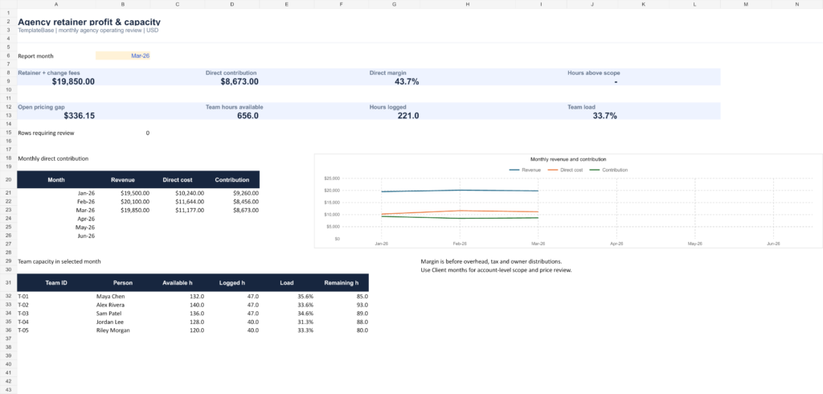Select the Jordan Lee person cell
Screen dimensions: 823x394
[x=123, y=322]
